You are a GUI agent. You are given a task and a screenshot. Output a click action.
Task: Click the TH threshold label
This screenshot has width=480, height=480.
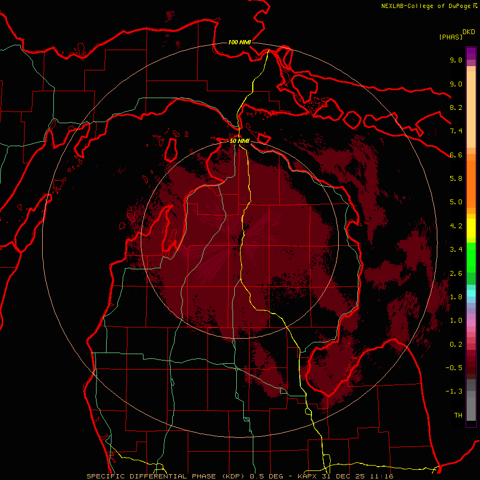click(x=458, y=415)
